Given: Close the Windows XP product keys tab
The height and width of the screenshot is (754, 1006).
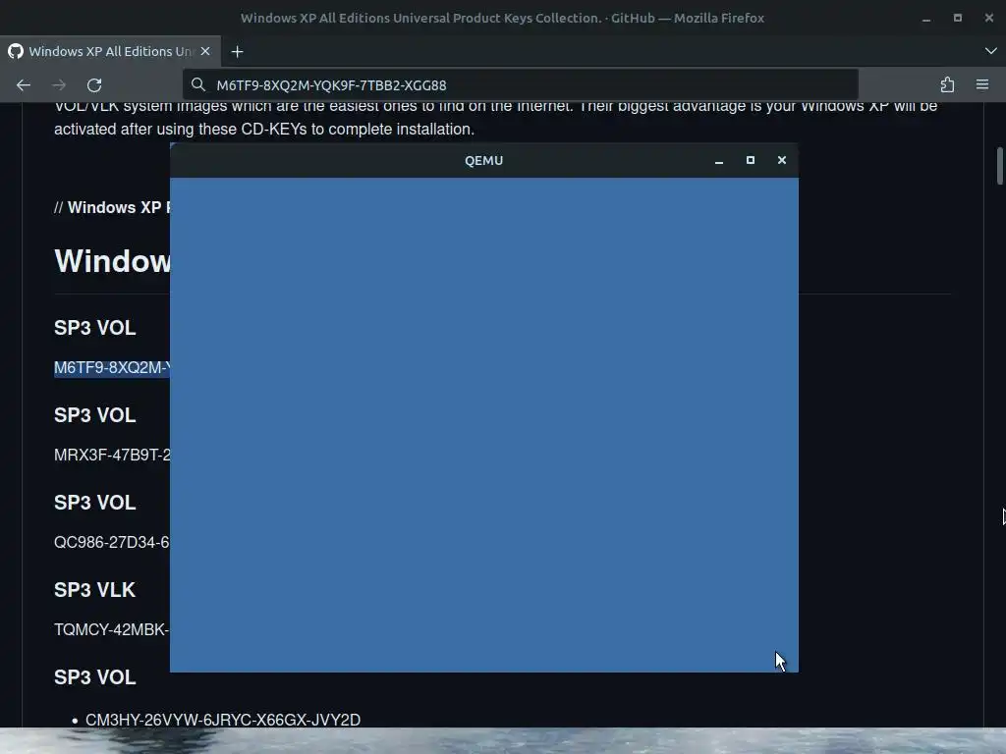Looking at the screenshot, I should (205, 51).
